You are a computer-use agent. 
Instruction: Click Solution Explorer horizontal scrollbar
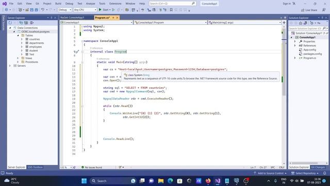pyautogui.click(x=305, y=163)
